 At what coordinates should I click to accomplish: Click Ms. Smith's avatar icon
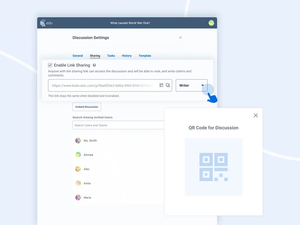coord(78,141)
